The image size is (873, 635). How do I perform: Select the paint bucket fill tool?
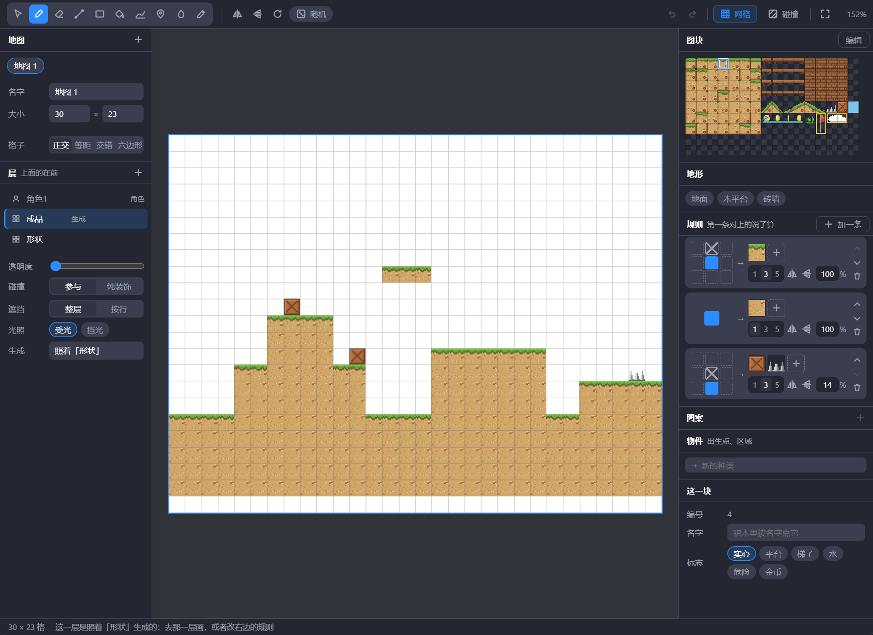coord(120,14)
